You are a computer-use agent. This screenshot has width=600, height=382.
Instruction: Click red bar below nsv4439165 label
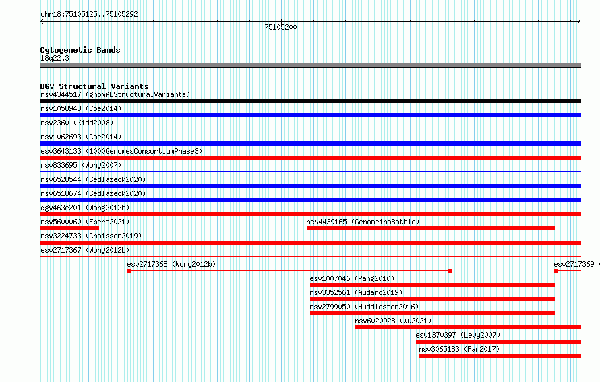tap(431, 228)
